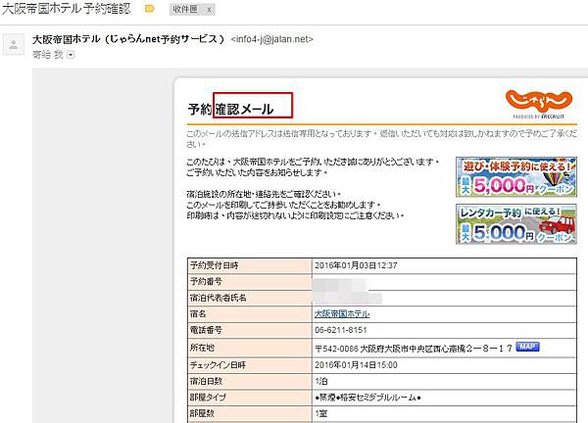Open the 大阪帝国ホテル hotel name link

click(x=342, y=313)
